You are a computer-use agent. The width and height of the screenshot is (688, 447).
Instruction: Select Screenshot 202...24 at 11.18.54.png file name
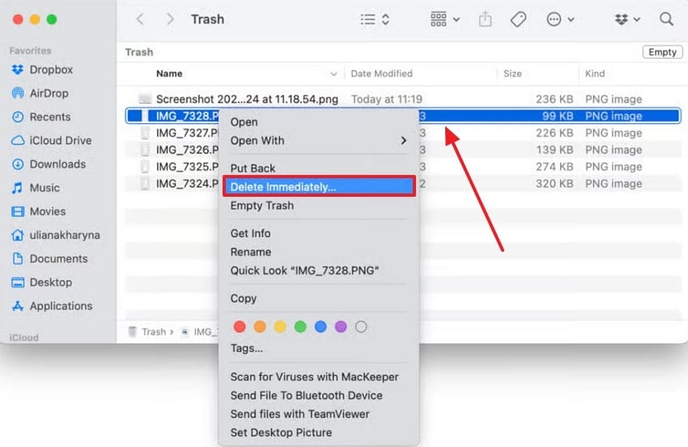[247, 100]
